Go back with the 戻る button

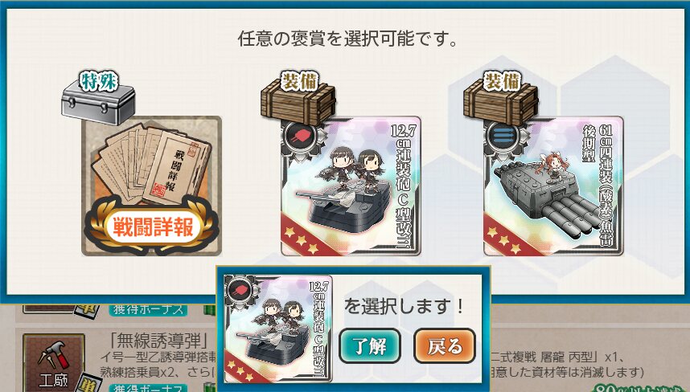(445, 346)
